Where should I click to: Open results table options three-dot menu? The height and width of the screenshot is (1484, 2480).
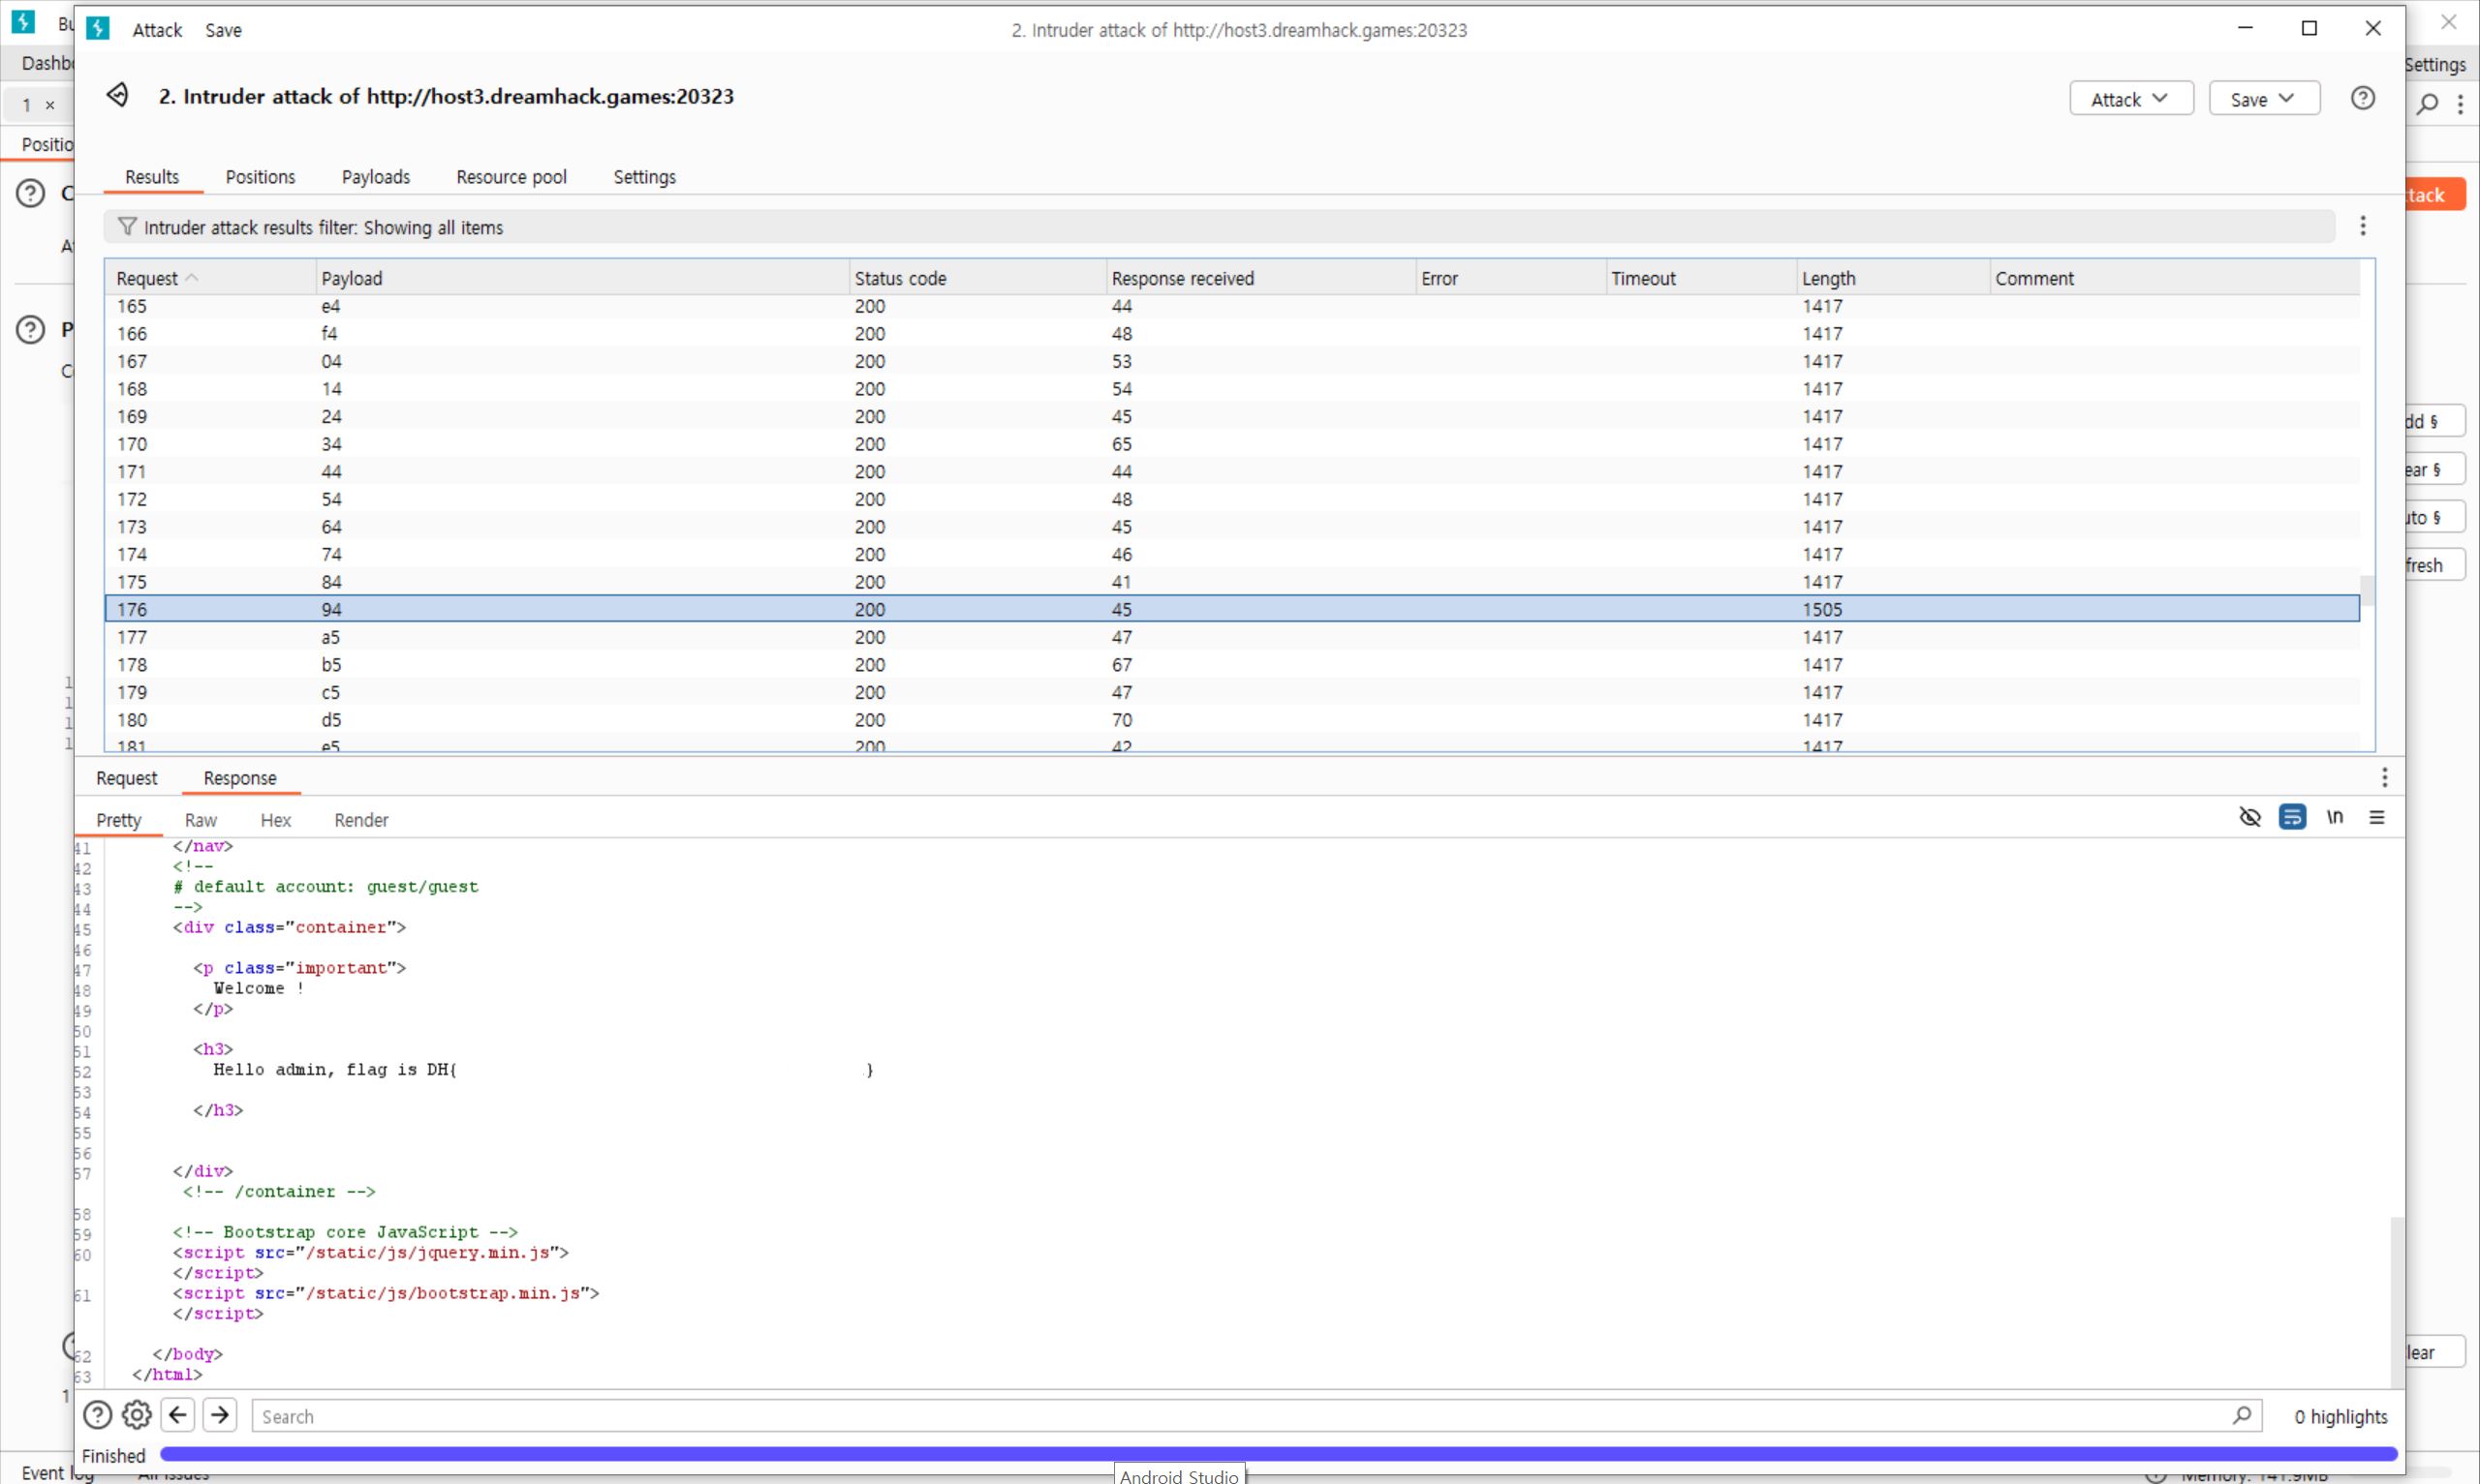(x=2362, y=226)
